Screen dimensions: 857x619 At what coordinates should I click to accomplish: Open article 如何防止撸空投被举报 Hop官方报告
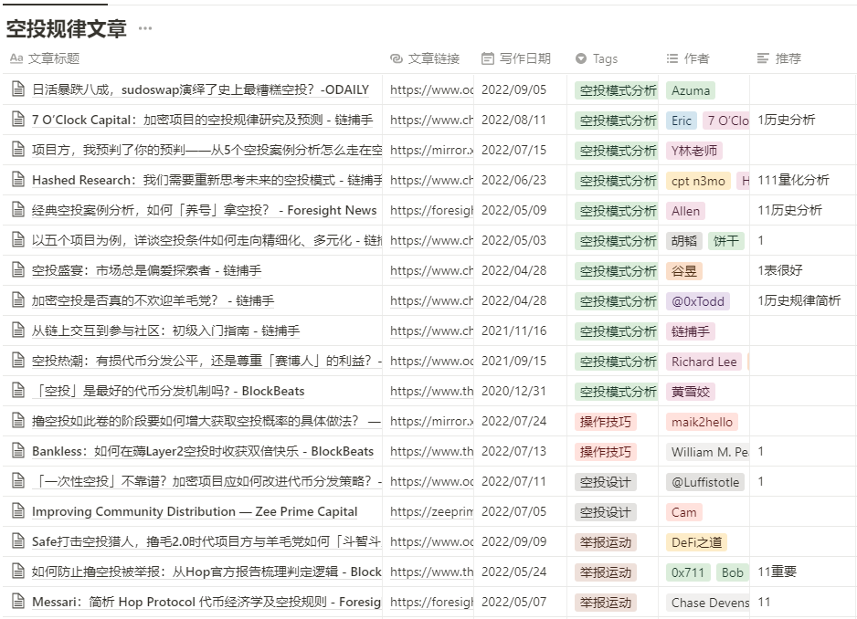pyautogui.click(x=206, y=572)
